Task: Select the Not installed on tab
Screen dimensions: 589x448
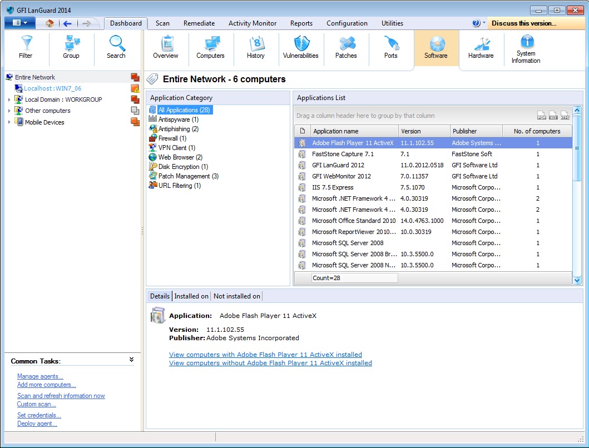Action: [x=236, y=296]
